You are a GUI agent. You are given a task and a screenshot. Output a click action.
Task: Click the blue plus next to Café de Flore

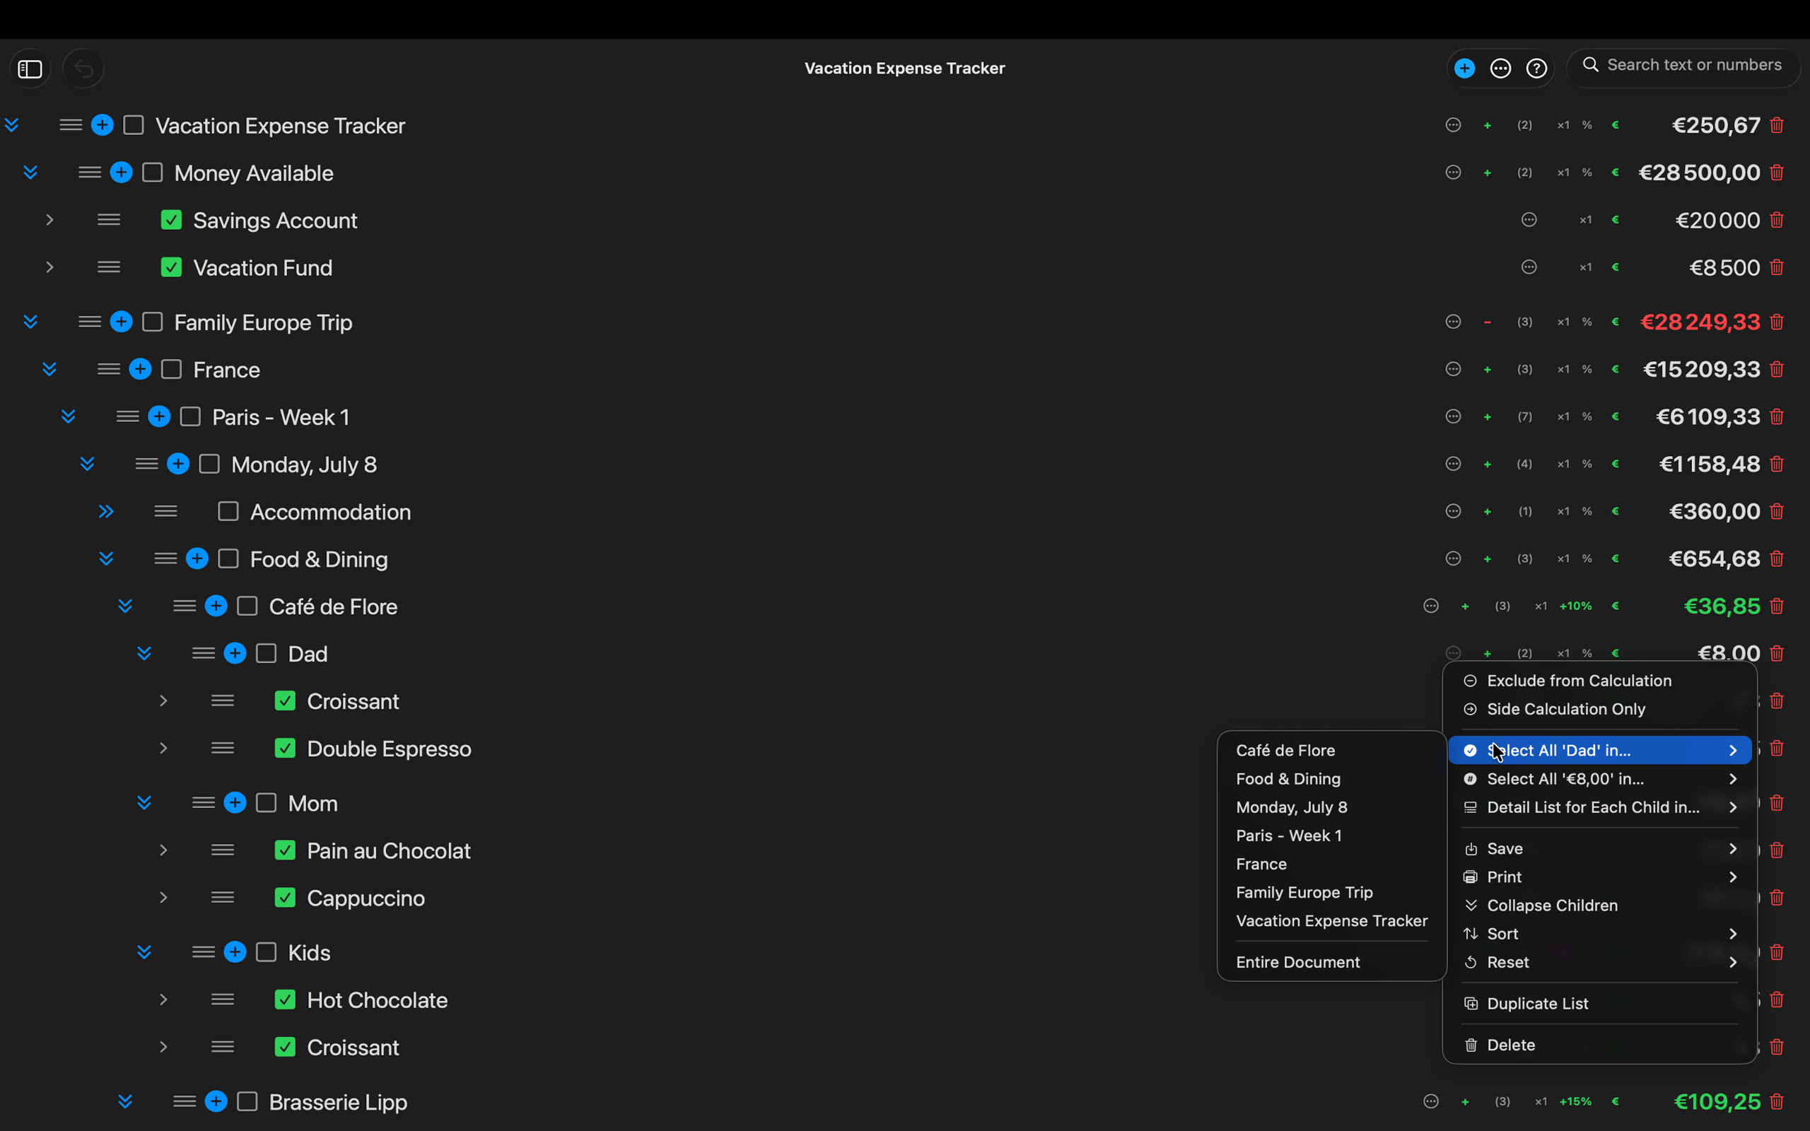coord(216,606)
